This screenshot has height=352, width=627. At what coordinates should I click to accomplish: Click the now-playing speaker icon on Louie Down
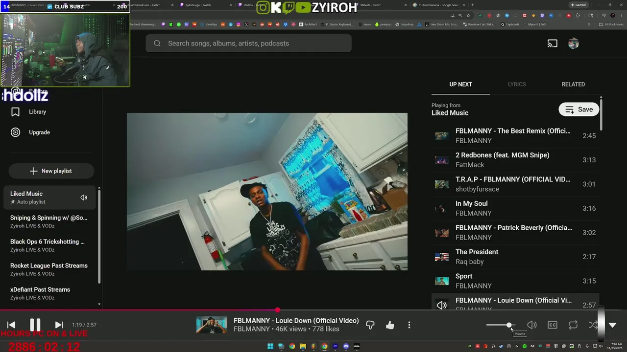(x=442, y=305)
